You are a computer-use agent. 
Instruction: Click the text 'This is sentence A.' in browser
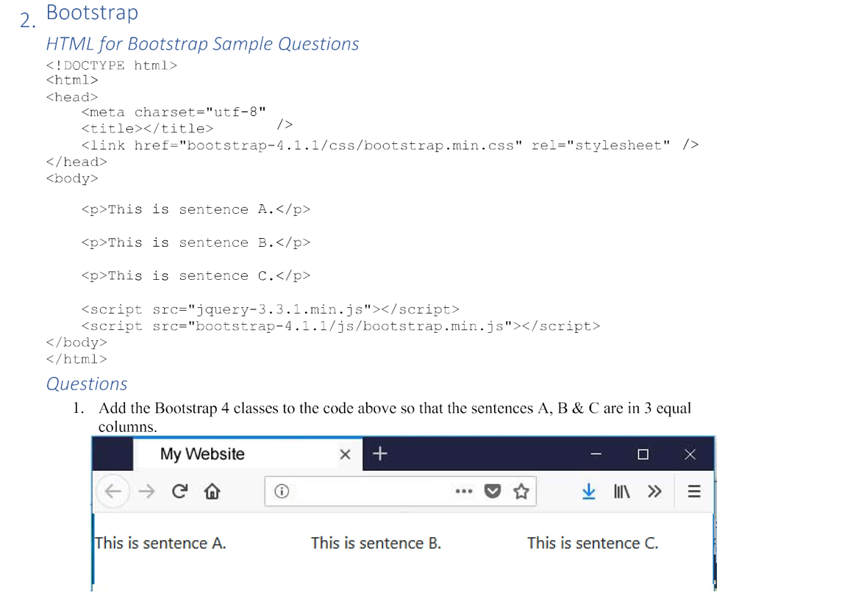tap(160, 543)
